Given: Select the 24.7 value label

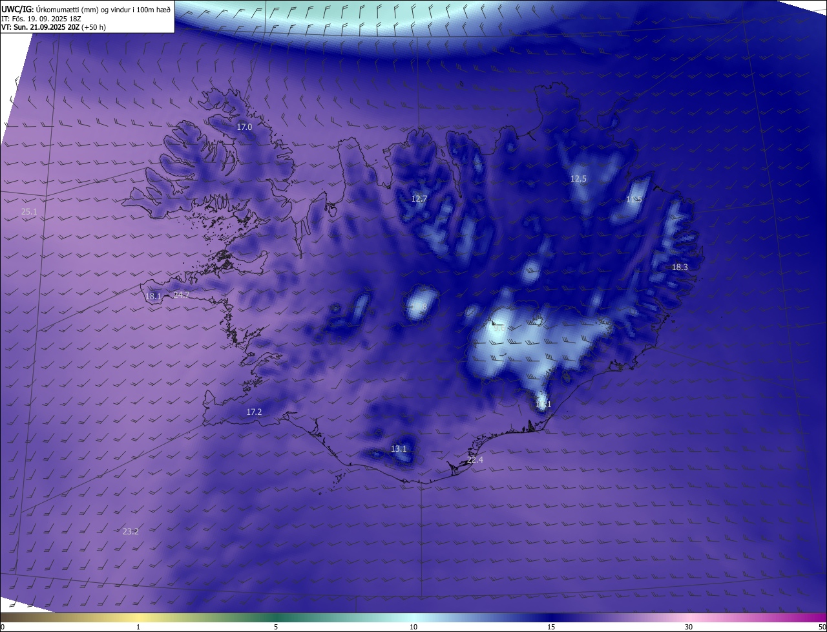Looking at the screenshot, I should coord(182,295).
